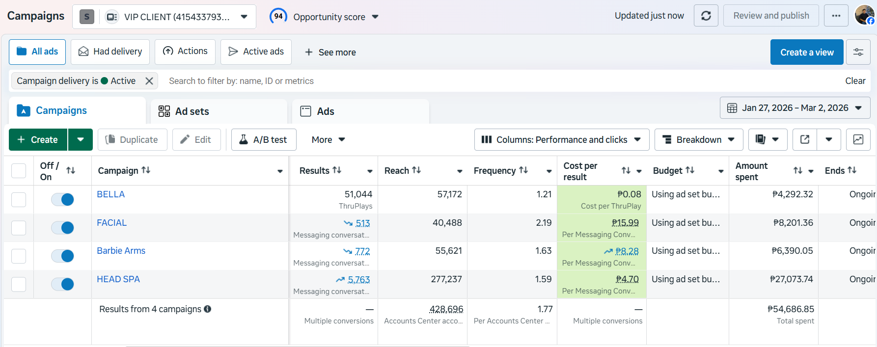877x347 pixels.
Task: Click the search filter input field
Action: coord(442,81)
